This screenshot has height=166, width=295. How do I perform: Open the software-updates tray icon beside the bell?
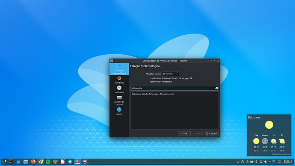pos(242,162)
